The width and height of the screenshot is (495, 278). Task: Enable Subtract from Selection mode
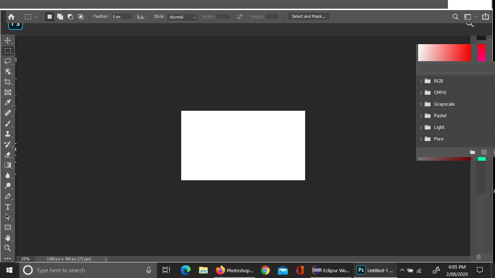click(70, 17)
